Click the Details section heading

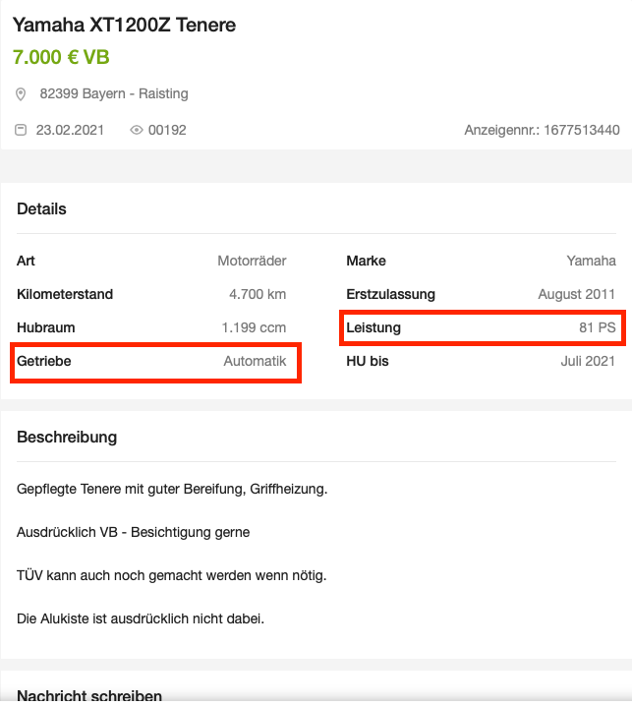pos(41,208)
